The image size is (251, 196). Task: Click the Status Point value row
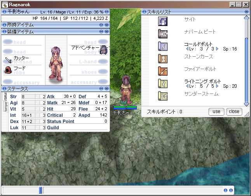coord(77,121)
